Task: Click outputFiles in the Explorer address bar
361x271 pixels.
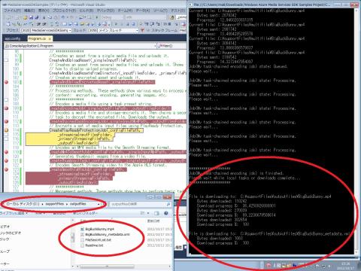Action: pyautogui.click(x=77, y=204)
